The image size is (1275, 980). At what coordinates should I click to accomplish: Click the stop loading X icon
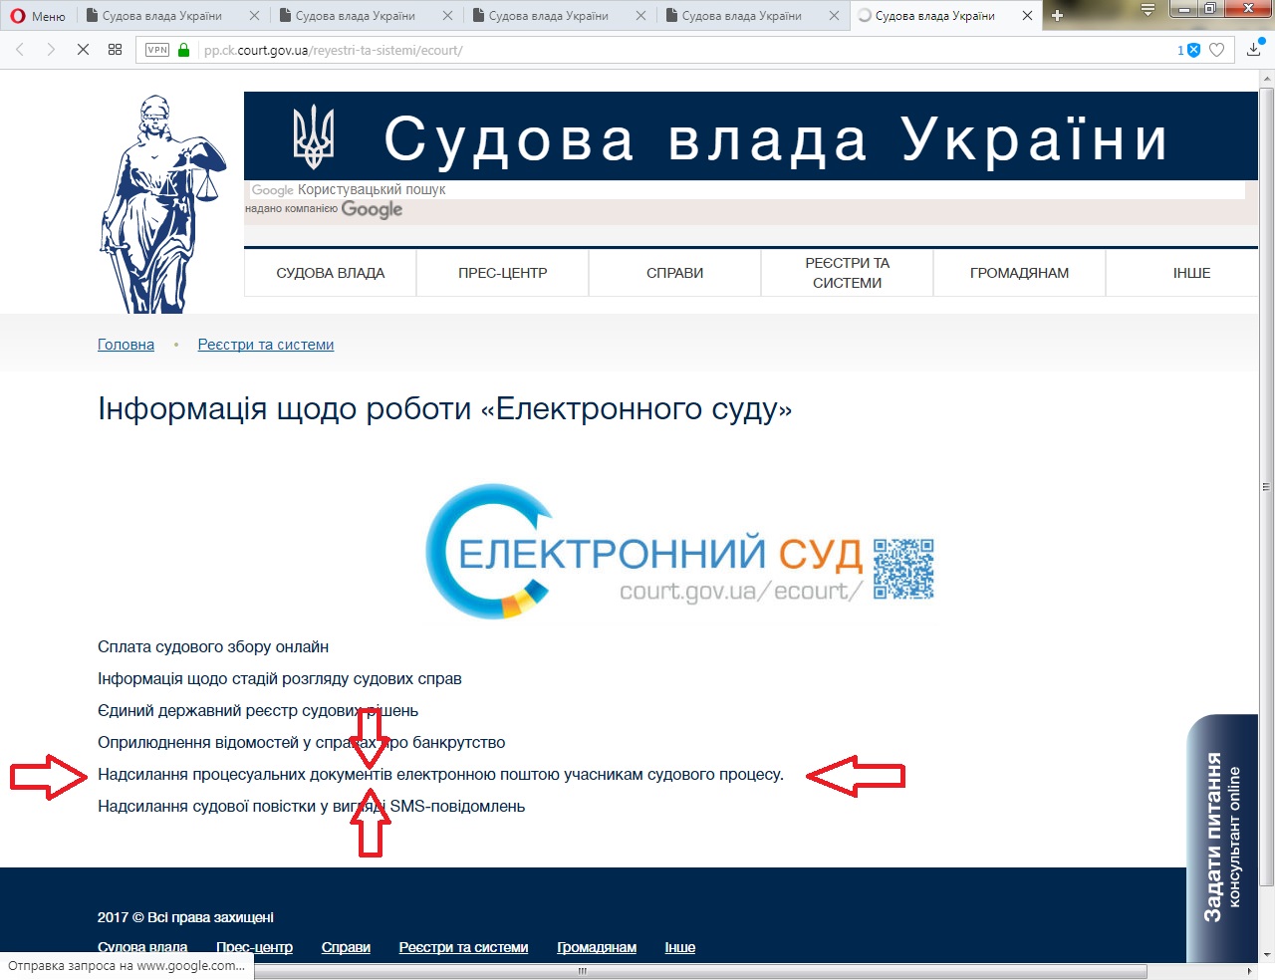[x=83, y=50]
